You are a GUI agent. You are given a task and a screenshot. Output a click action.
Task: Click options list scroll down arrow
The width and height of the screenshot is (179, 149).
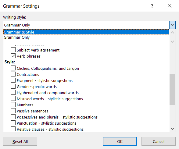pos(172,129)
